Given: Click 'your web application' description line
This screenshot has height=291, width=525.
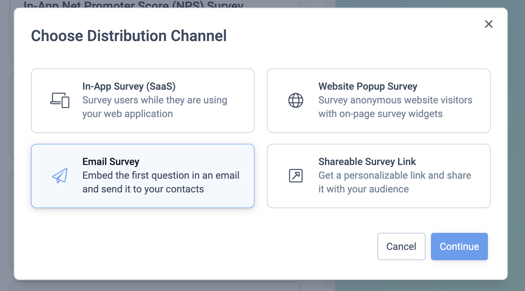Looking at the screenshot, I should [x=127, y=114].
